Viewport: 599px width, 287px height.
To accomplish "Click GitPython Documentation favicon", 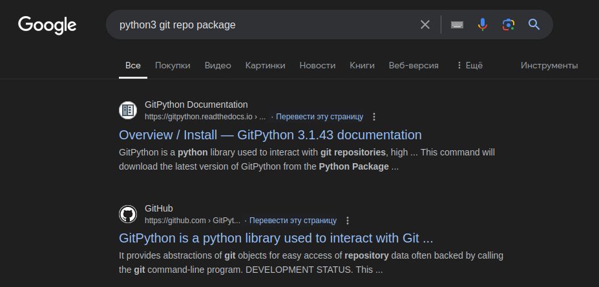I will 127,110.
